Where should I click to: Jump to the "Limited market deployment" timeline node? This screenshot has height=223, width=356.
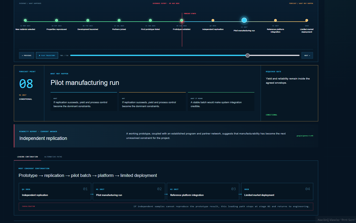tap(307, 20)
